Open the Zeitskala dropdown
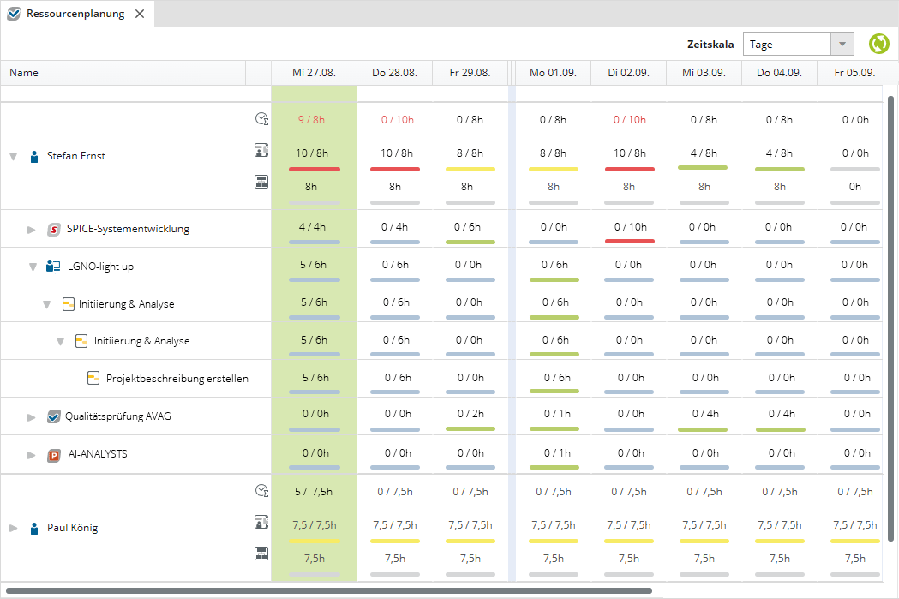 [843, 44]
